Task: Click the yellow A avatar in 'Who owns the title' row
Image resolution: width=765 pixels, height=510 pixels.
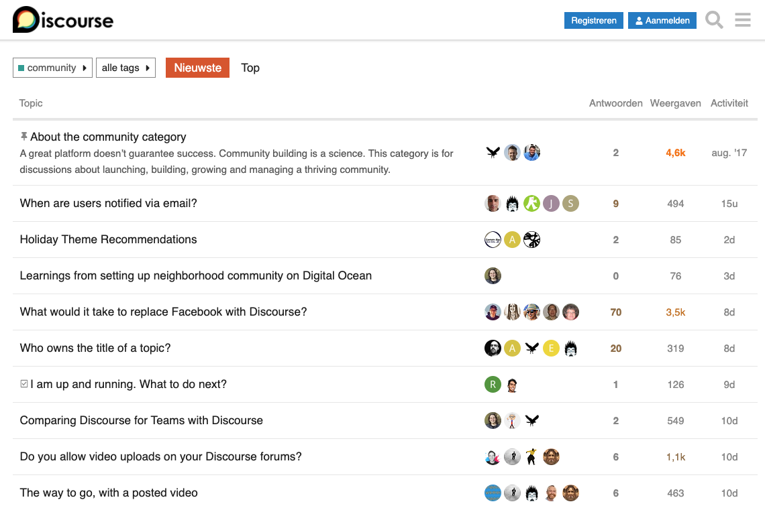Action: click(512, 348)
